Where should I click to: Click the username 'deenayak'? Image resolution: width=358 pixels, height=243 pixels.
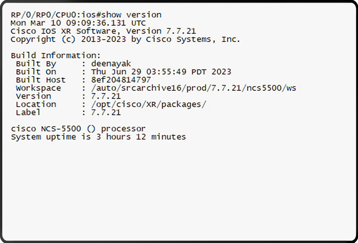pyautogui.click(x=111, y=64)
